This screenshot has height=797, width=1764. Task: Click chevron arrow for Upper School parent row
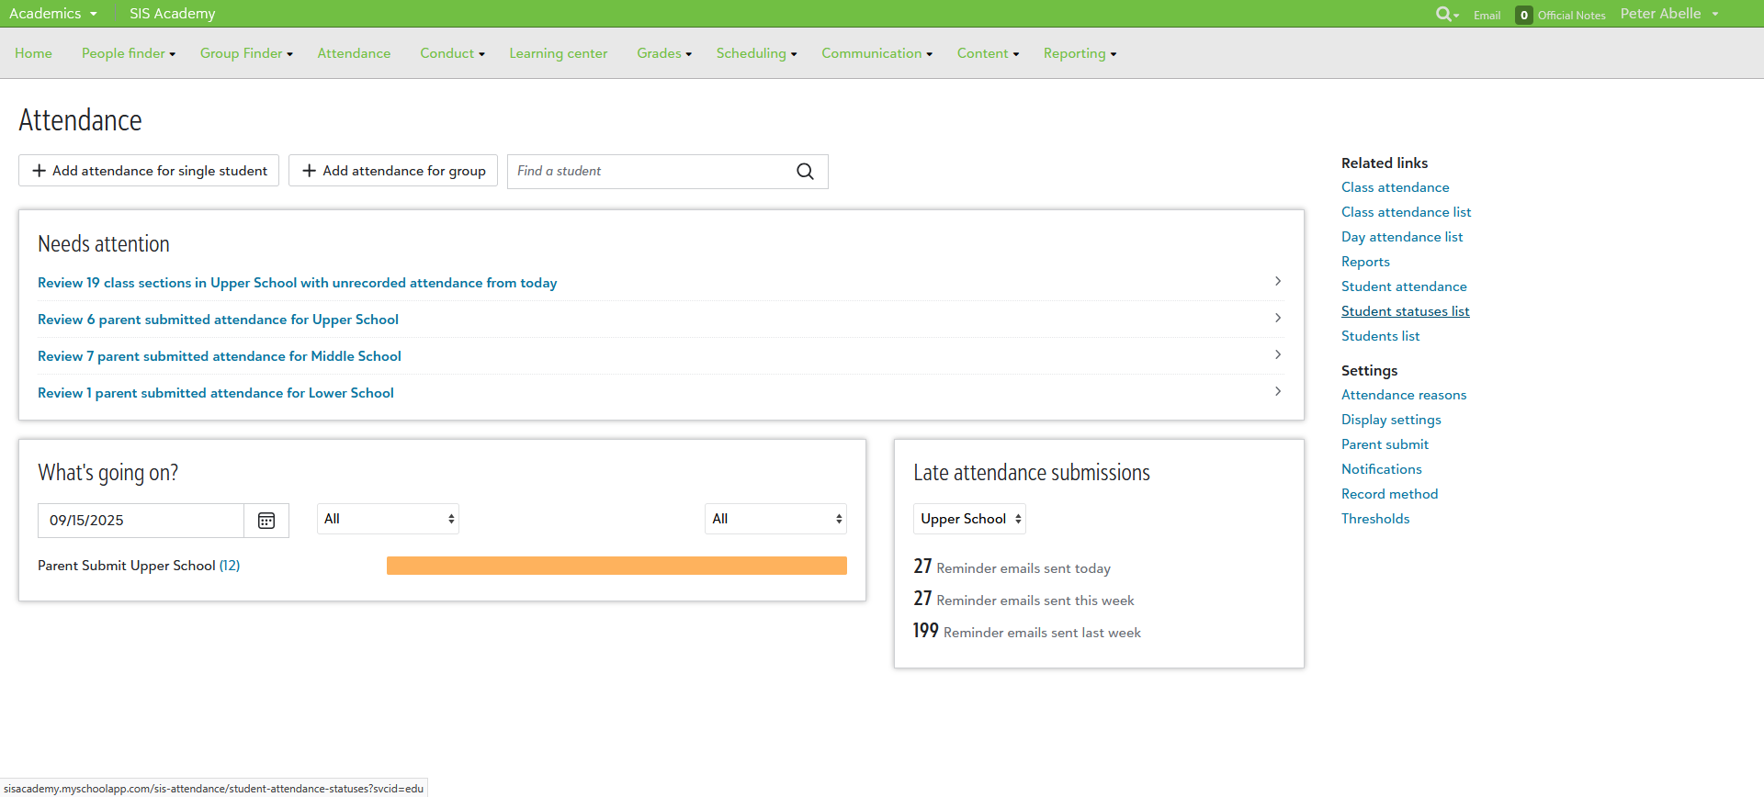1278,319
